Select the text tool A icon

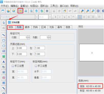click(x=4, y=62)
